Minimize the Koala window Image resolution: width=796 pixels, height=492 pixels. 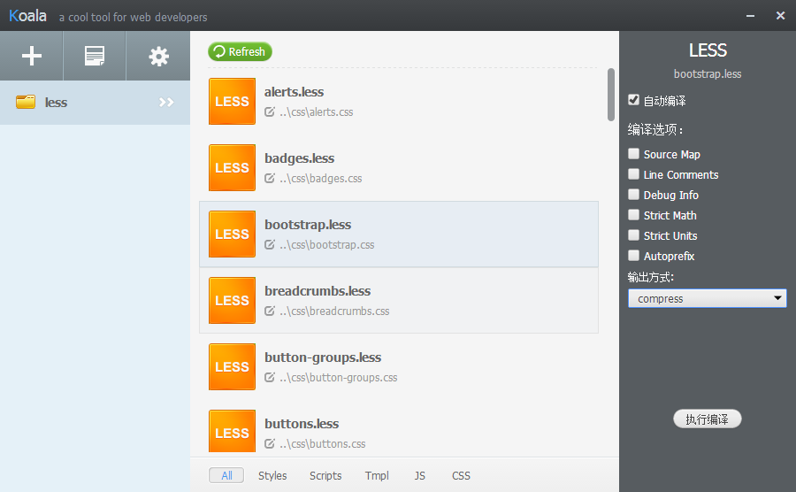coord(750,16)
